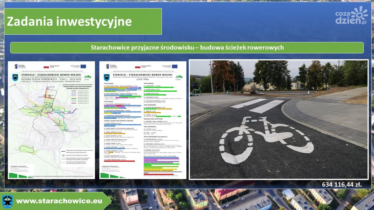
Task: Open the bike route map poster thumbnail
Action: click(51, 120)
